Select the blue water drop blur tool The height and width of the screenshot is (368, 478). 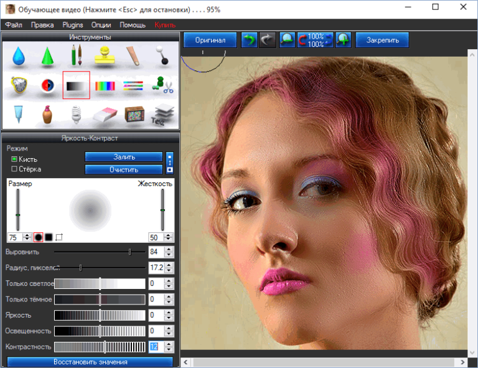[x=18, y=57]
